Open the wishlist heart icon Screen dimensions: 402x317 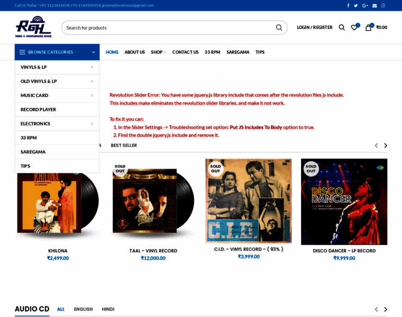click(355, 27)
